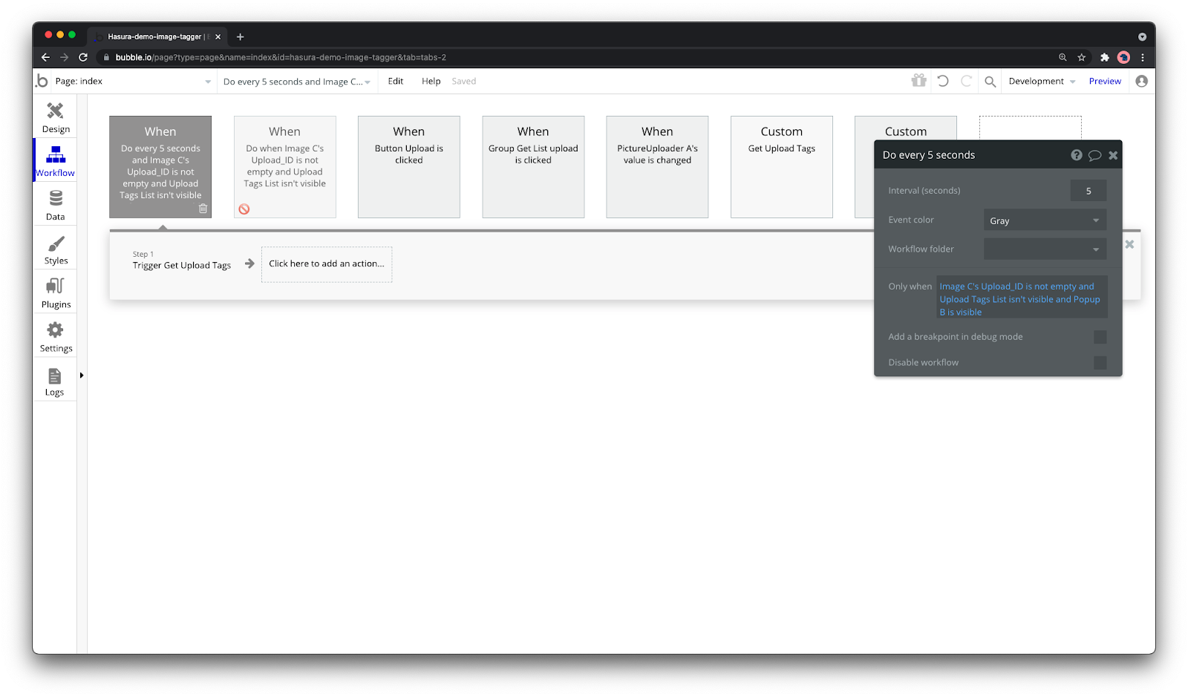The image size is (1188, 697).
Task: Click the empty dashed new event box
Action: [1031, 128]
